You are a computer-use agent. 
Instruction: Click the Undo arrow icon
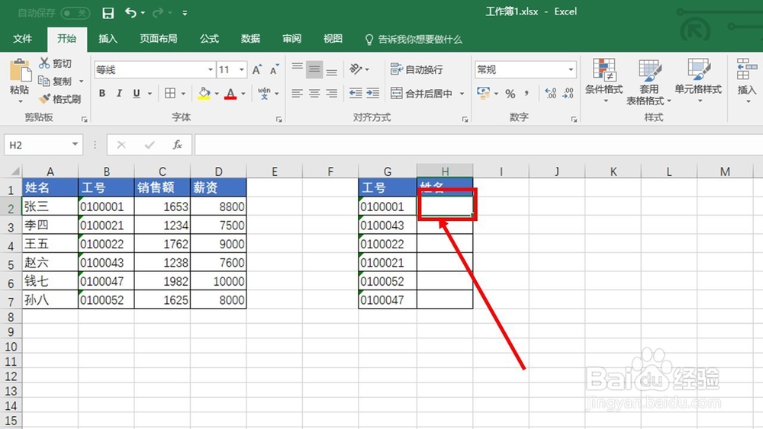[x=130, y=13]
